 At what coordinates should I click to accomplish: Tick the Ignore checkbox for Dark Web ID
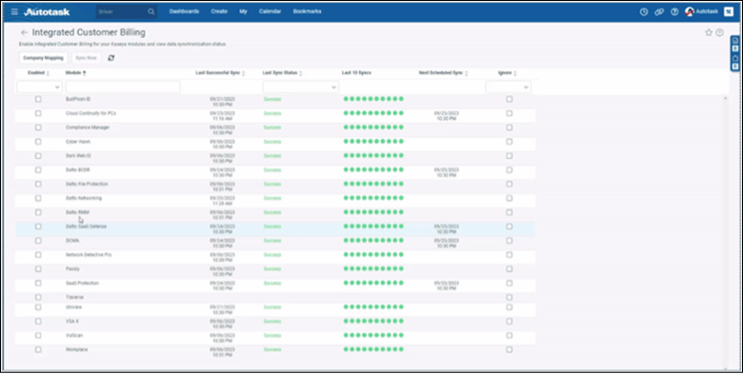point(509,156)
